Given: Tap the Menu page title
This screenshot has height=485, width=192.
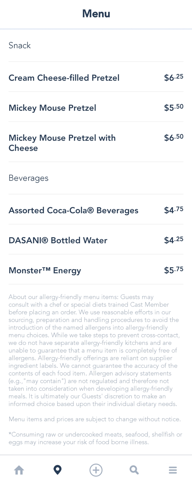Looking at the screenshot, I should click(x=96, y=13).
